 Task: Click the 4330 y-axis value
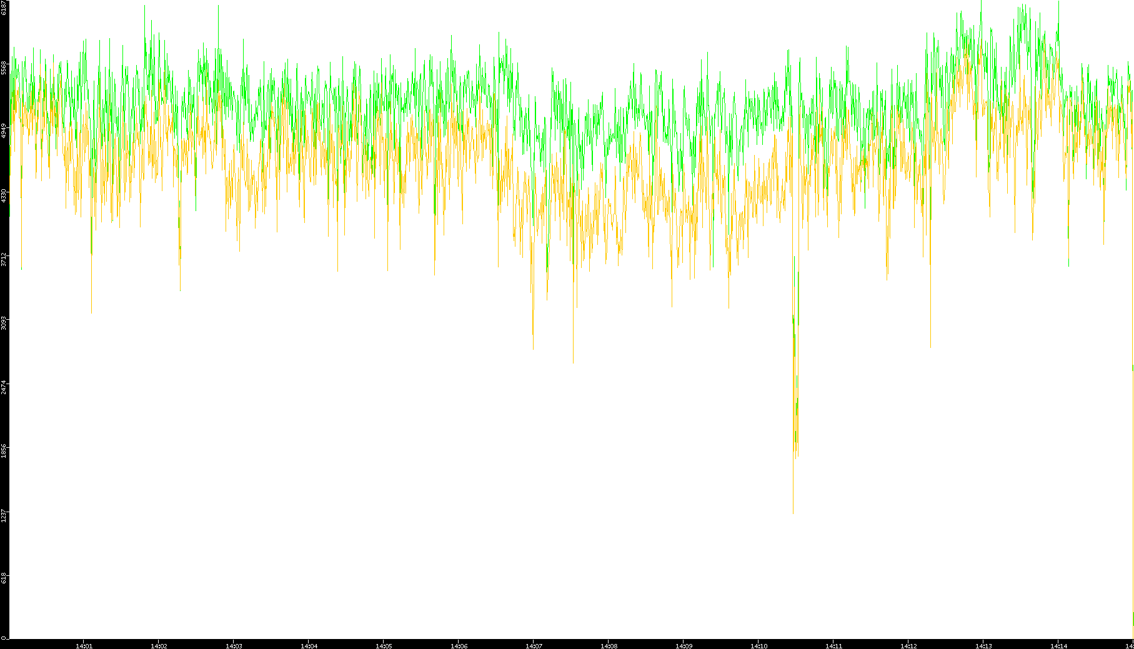(4, 195)
